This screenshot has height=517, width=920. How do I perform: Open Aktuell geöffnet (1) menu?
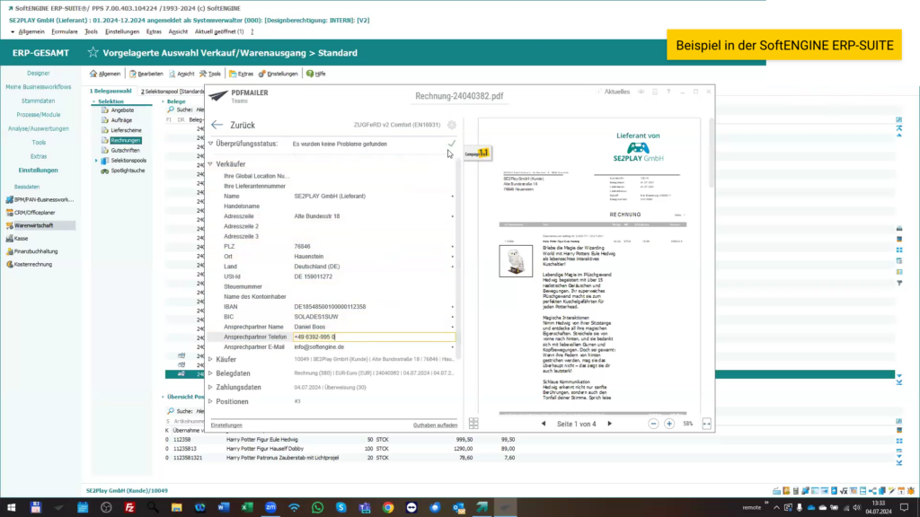(x=219, y=31)
